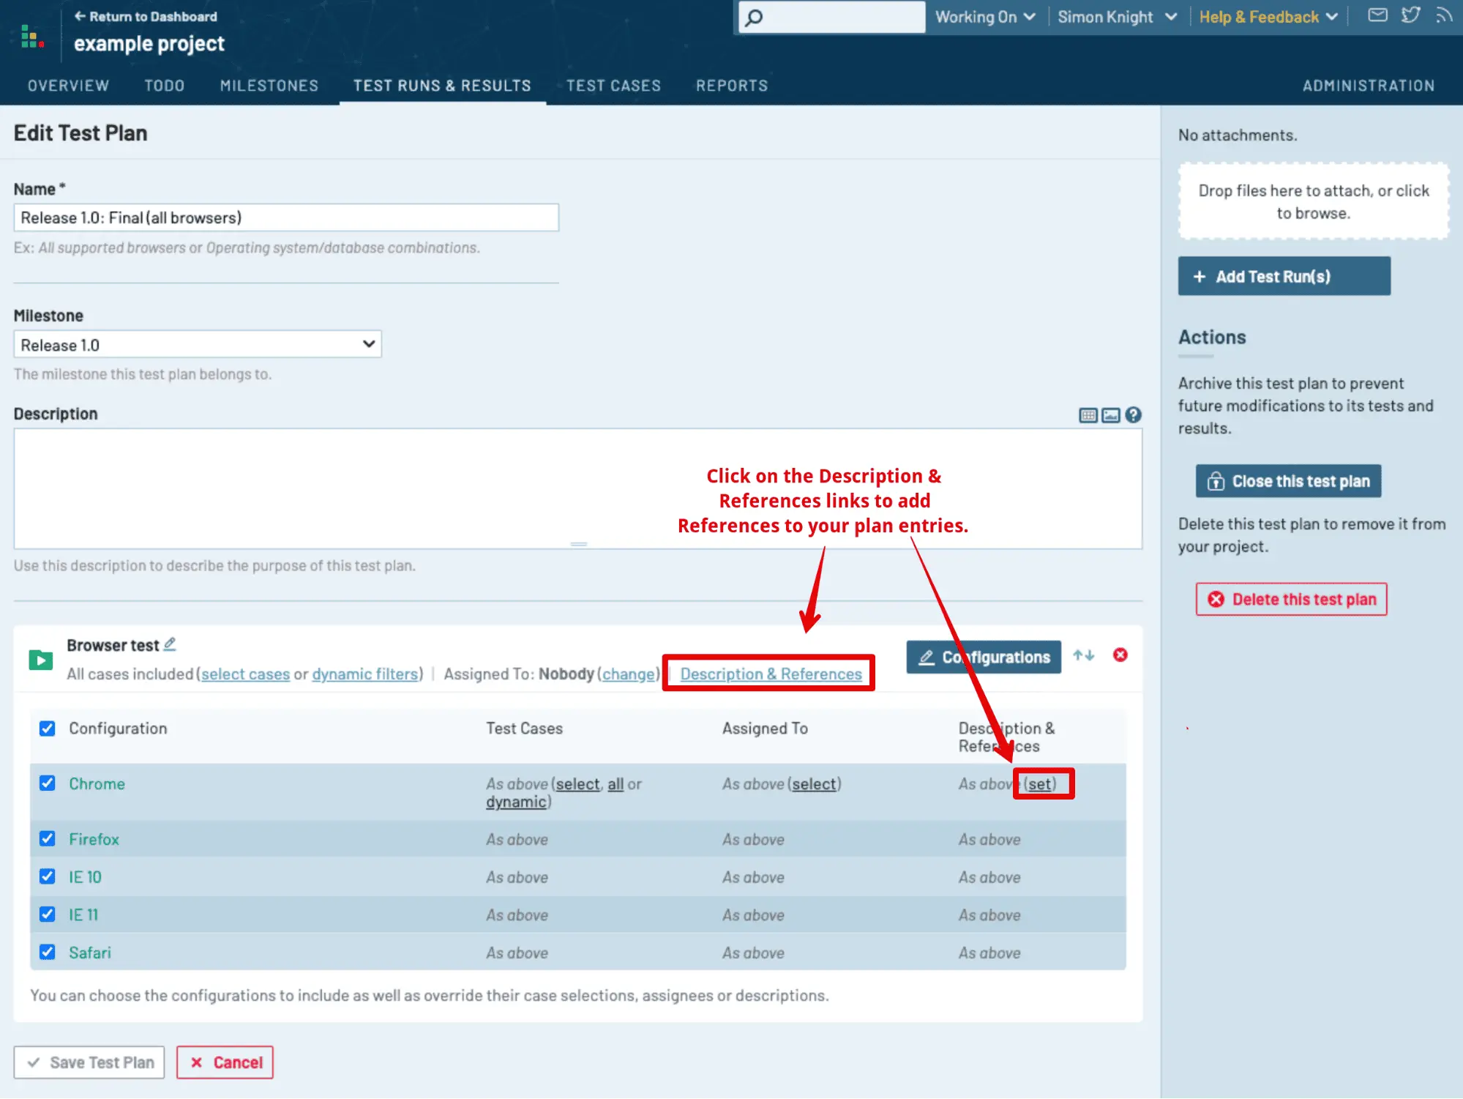Go to the Milestones tab
The height and width of the screenshot is (1099, 1463).
[x=269, y=86]
